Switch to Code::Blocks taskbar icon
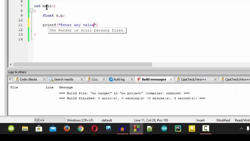 pyautogui.click(x=136, y=128)
